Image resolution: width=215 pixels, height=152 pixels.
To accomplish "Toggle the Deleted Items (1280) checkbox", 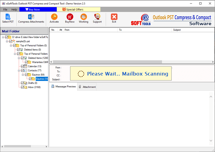I will point(22,58).
